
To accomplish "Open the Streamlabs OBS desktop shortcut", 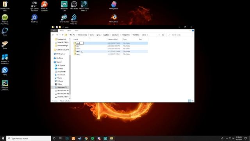I will pos(64,6).
